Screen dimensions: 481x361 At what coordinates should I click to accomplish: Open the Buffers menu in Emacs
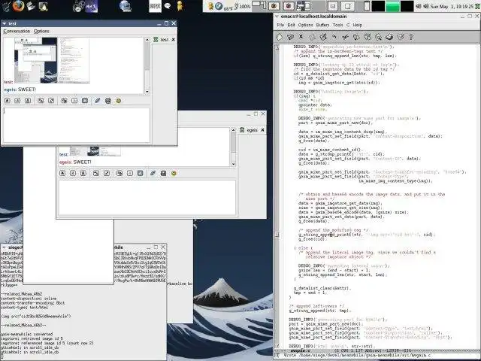pos(322,25)
